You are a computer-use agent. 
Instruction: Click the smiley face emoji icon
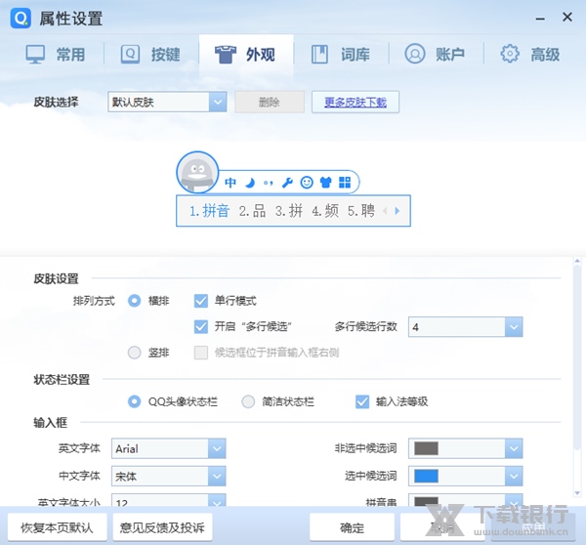coord(307,183)
